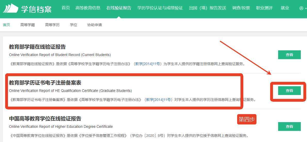This screenshot has width=307, height=142.
Task: Go to 首页 in the top navigation bar
Action: pyautogui.click(x=66, y=8)
